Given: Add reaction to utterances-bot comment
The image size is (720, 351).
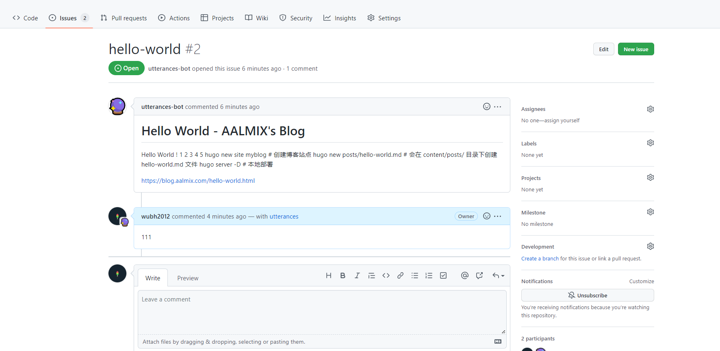Looking at the screenshot, I should 486,106.
